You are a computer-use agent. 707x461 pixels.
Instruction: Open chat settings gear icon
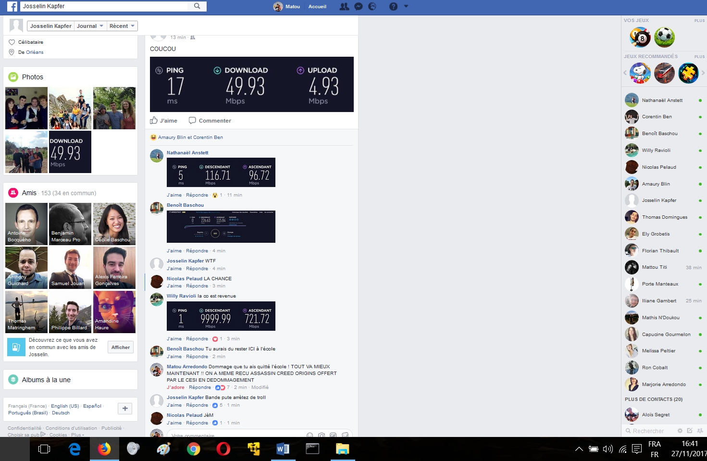[x=680, y=431]
